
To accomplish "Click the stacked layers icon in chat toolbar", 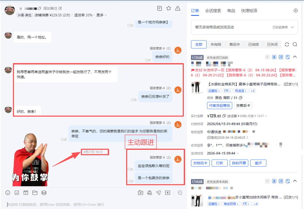I will click(44, 193).
